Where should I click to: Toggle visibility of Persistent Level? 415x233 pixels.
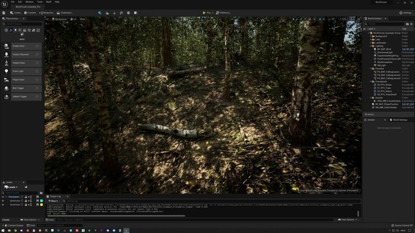(x=3, y=197)
